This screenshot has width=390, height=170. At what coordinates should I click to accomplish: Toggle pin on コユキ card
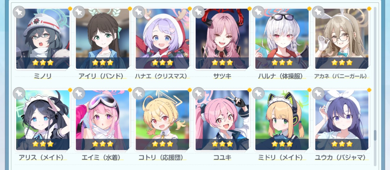199,94
